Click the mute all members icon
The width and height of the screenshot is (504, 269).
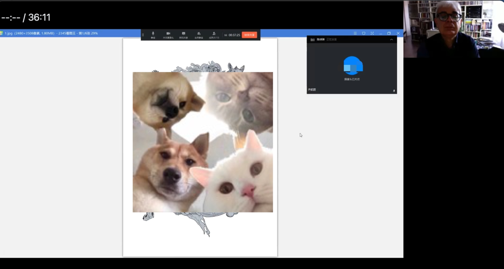(x=199, y=35)
